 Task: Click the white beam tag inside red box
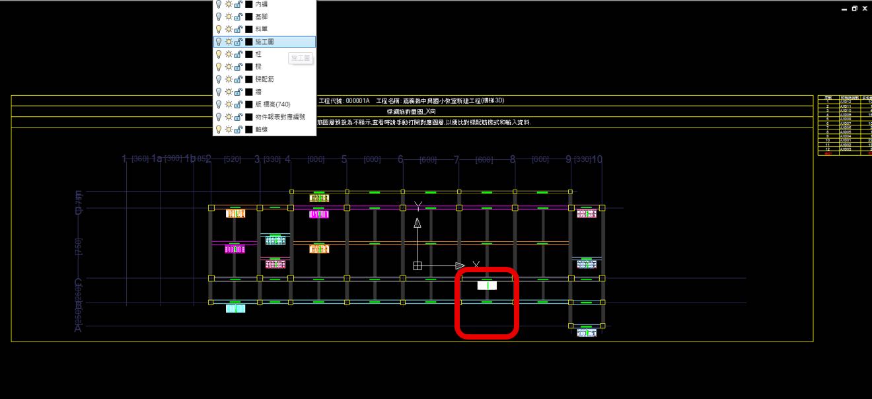[487, 285]
